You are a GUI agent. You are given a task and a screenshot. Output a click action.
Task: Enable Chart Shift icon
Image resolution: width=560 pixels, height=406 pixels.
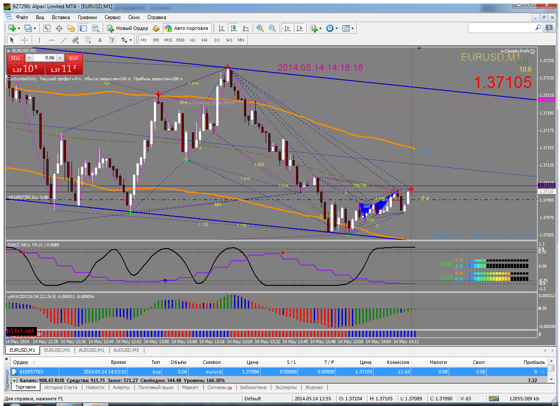coord(299,28)
